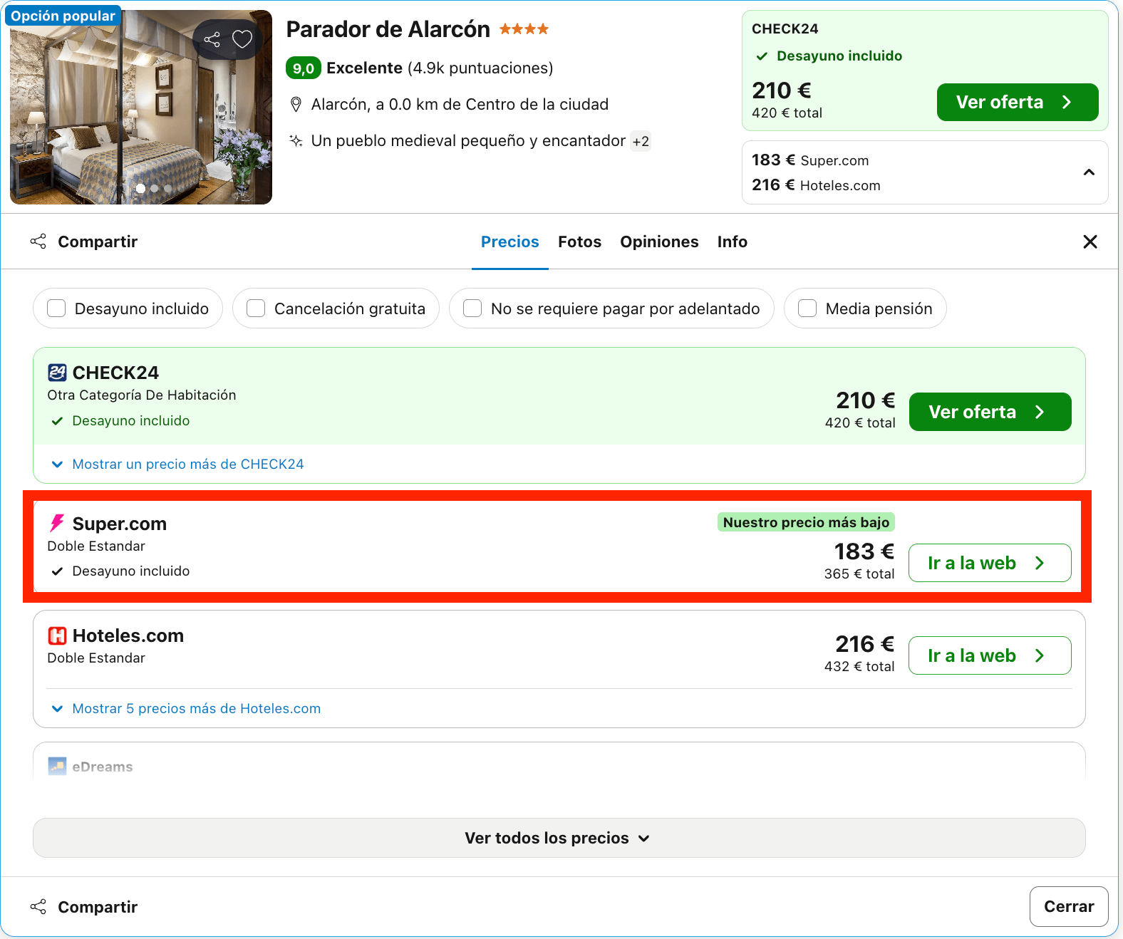
Task: Click the Hoteles.com red logo icon
Action: [x=57, y=635]
